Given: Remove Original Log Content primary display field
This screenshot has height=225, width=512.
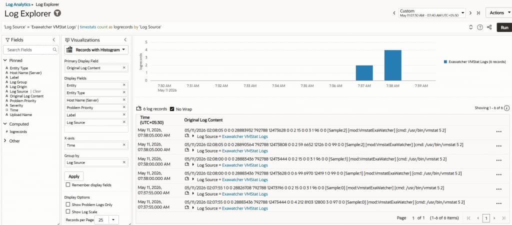Looking at the screenshot, I should [124, 68].
